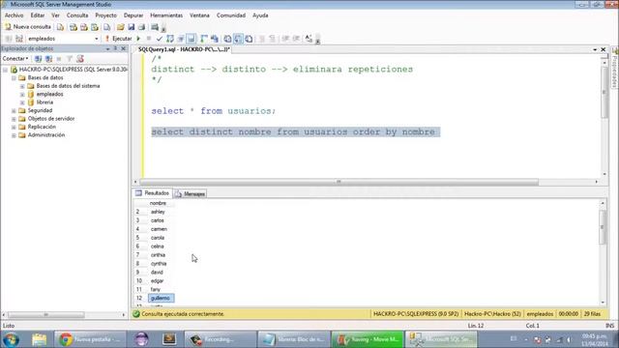Toggle Include Client Statistics
Viewport: 619px width, 348px height.
click(x=215, y=39)
